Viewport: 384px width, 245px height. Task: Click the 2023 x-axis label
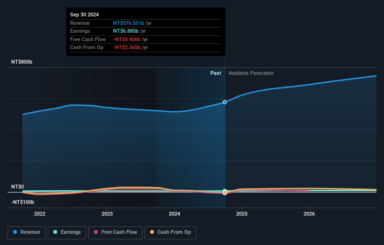[107, 214]
